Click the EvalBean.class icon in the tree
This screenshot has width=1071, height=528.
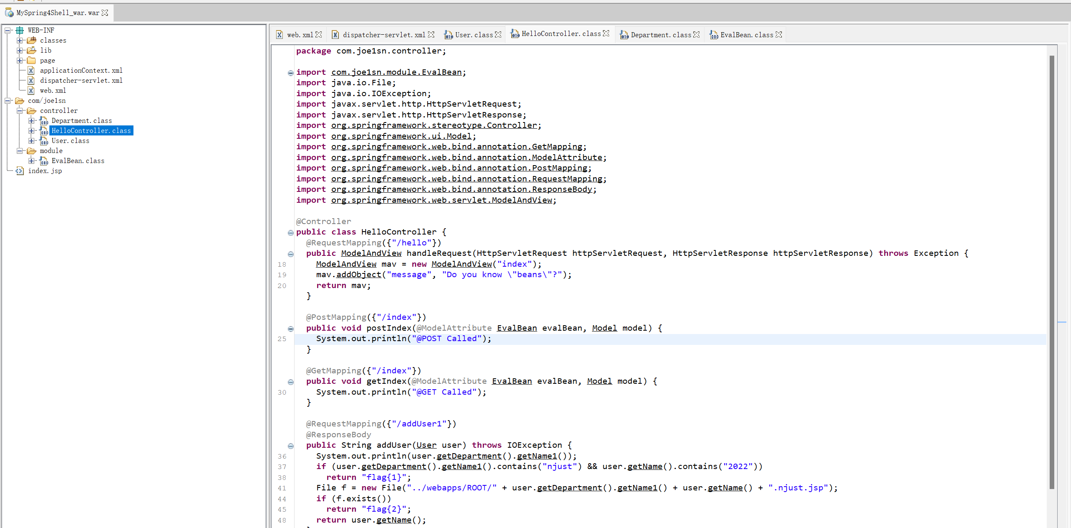pos(44,161)
